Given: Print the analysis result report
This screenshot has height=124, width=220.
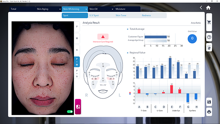Looking at the screenshot, I should tap(209, 112).
